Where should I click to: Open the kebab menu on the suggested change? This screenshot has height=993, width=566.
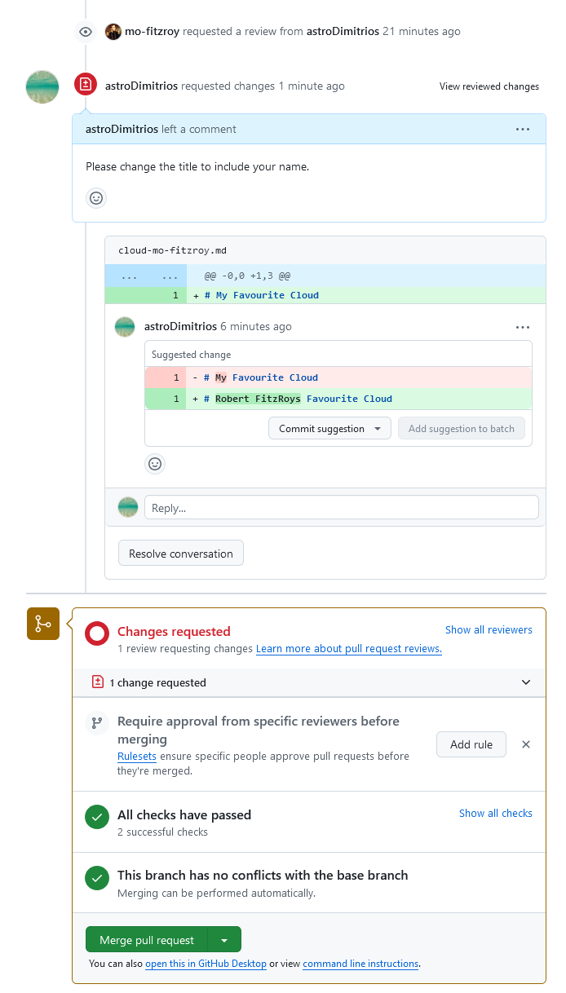point(523,326)
